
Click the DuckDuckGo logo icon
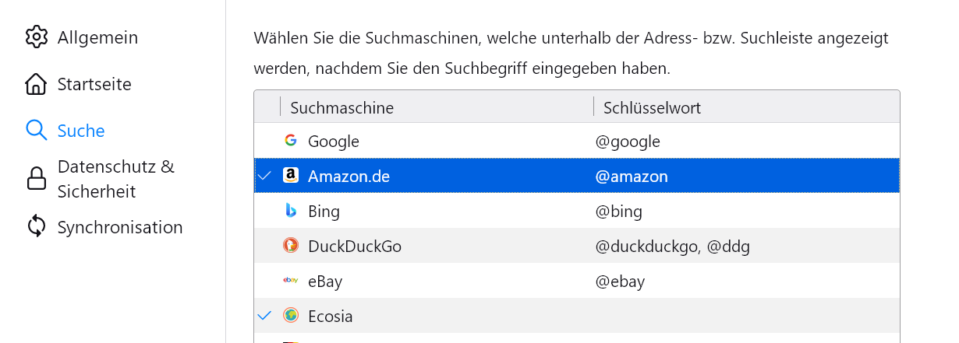pos(291,246)
